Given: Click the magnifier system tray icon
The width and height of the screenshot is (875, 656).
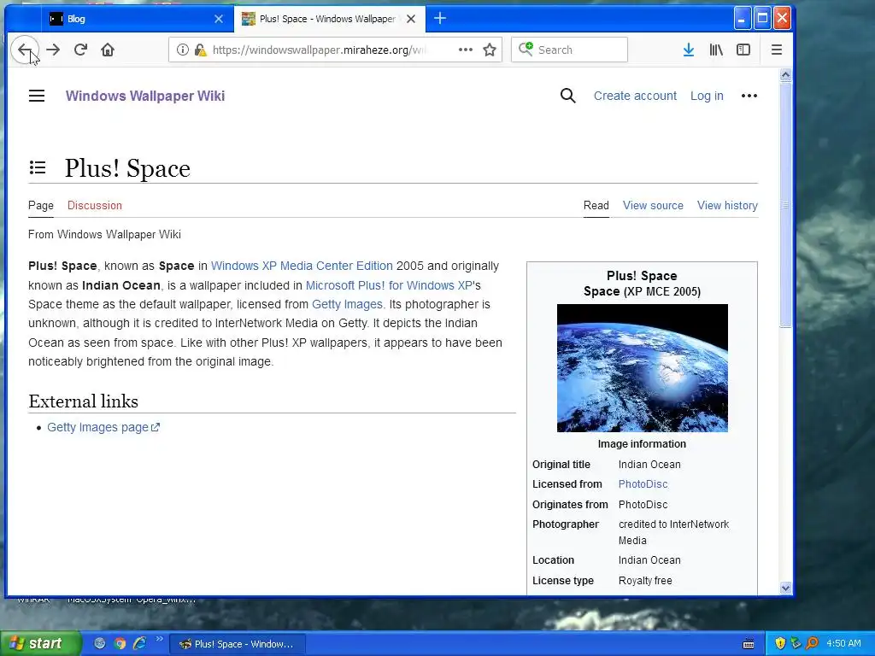Looking at the screenshot, I should 813,644.
